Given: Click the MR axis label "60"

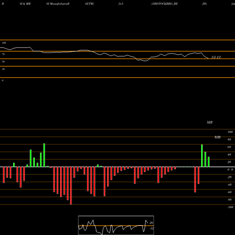Looking at the screenshot, I should point(229,147).
